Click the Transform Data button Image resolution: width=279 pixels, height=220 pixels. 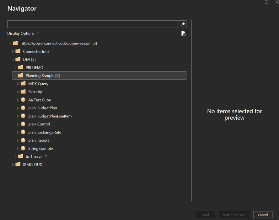(x=234, y=215)
